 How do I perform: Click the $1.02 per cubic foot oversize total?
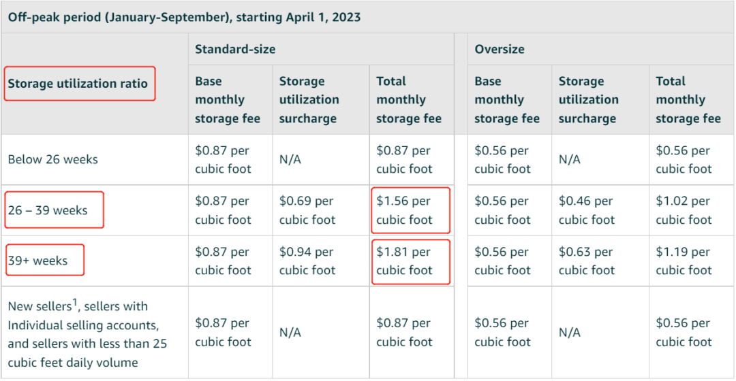tap(684, 210)
